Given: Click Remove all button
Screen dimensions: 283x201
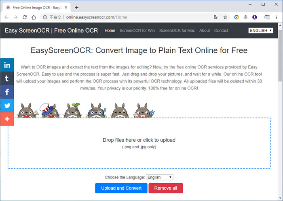Looking at the screenshot, I should pos(166,188).
